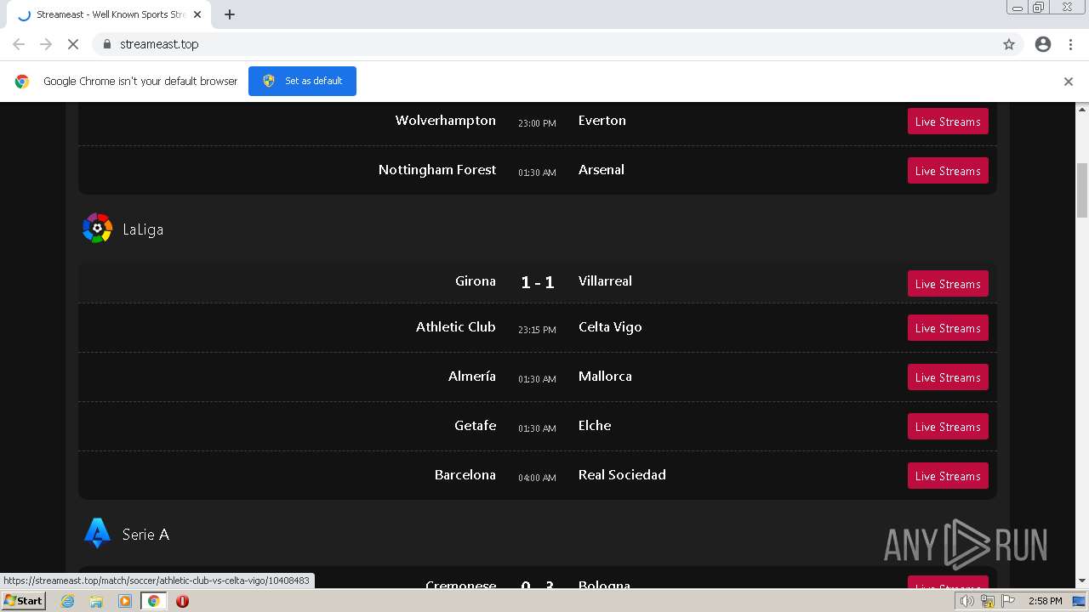
Task: Click the LaLiga section heading text
Action: click(x=143, y=229)
